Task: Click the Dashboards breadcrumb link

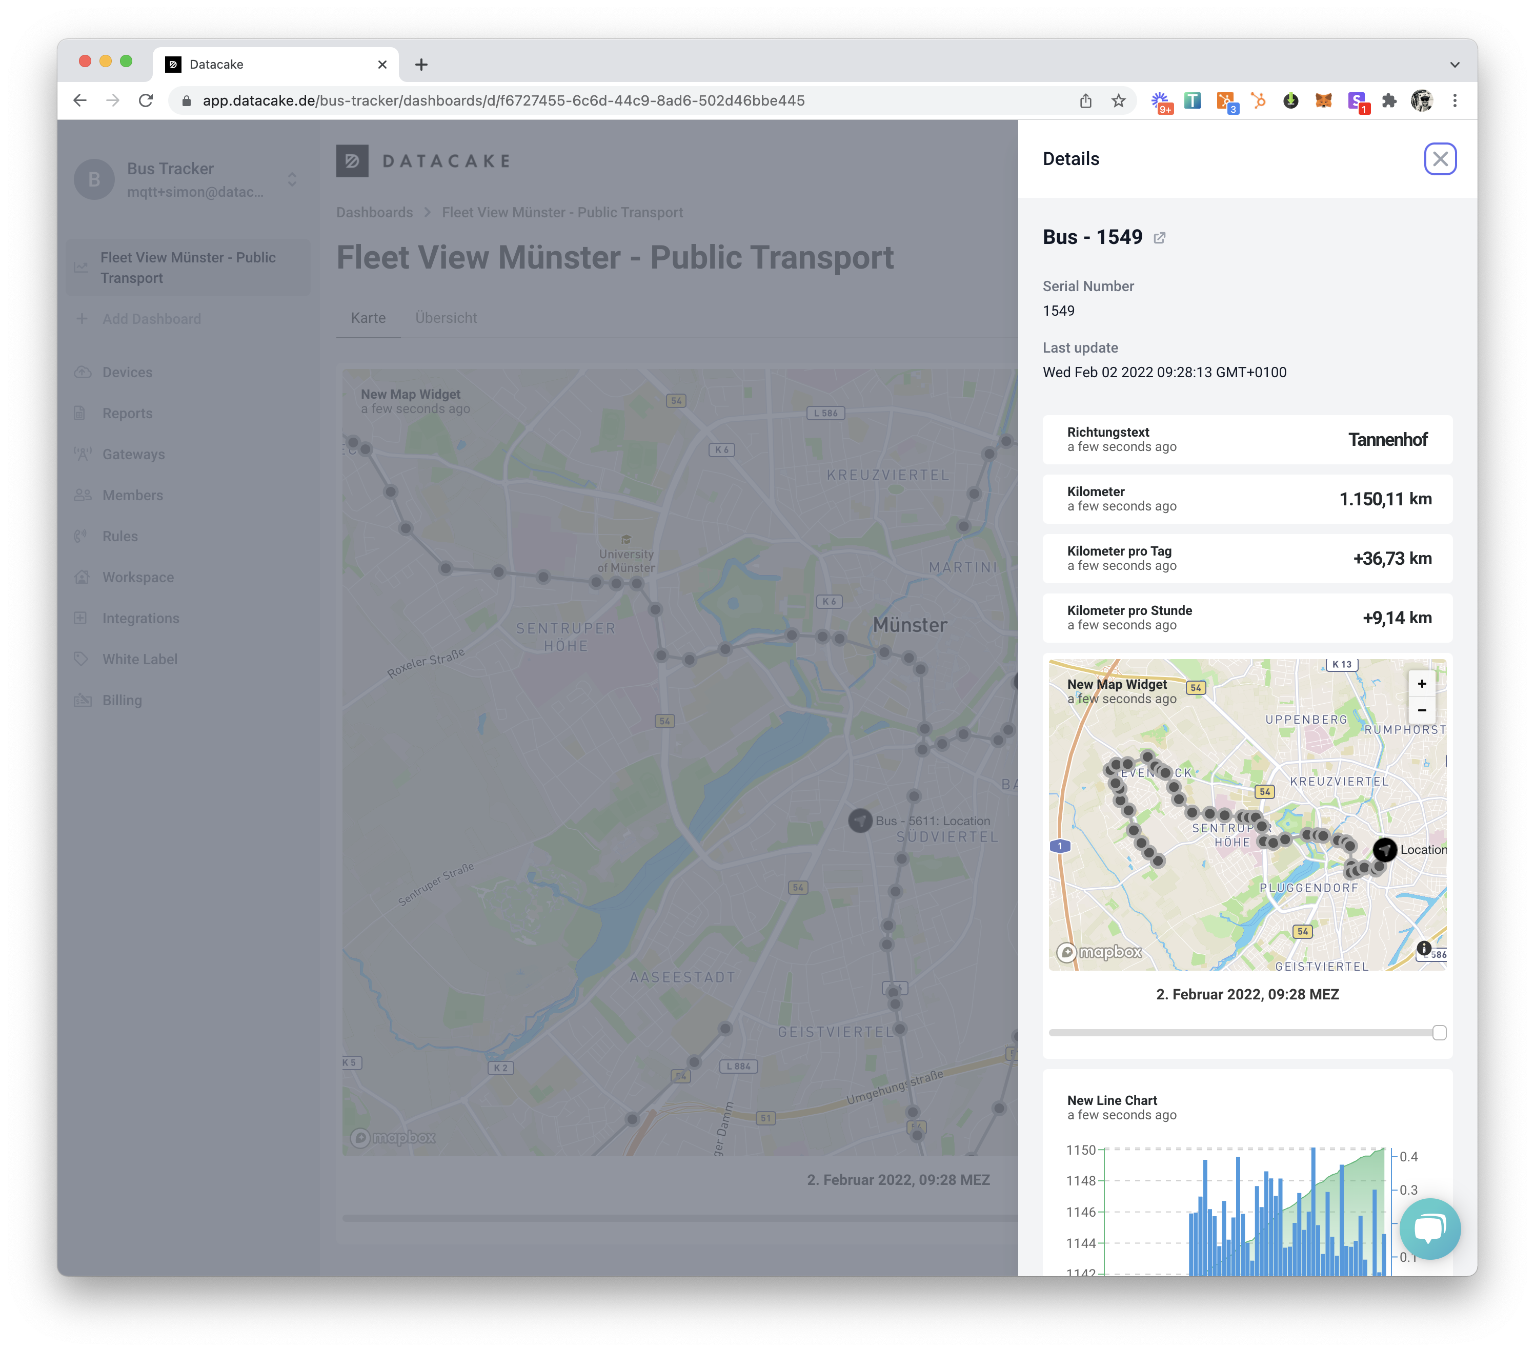Action: 374,213
